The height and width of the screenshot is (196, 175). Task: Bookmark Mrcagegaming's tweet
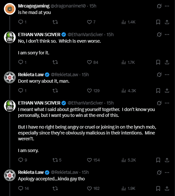(x=158, y=22)
